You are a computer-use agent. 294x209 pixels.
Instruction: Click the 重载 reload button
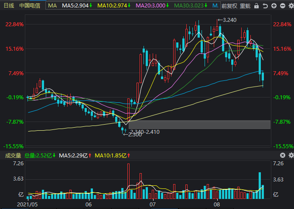click(245, 6)
